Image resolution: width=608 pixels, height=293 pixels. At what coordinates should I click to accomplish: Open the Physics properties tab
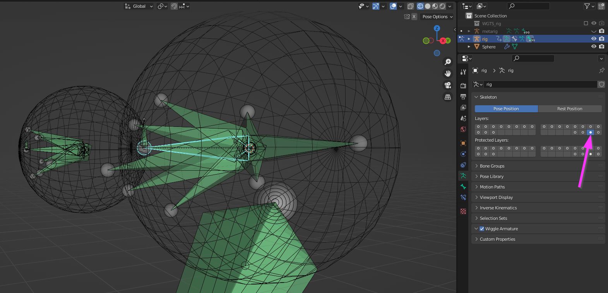click(x=463, y=154)
